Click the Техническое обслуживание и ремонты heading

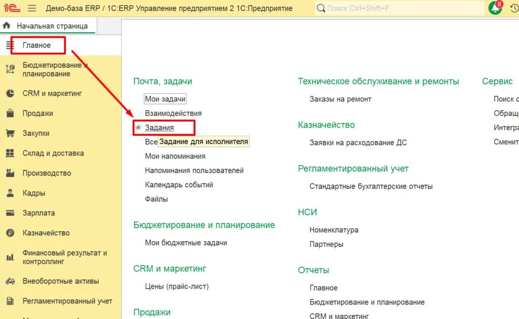378,82
